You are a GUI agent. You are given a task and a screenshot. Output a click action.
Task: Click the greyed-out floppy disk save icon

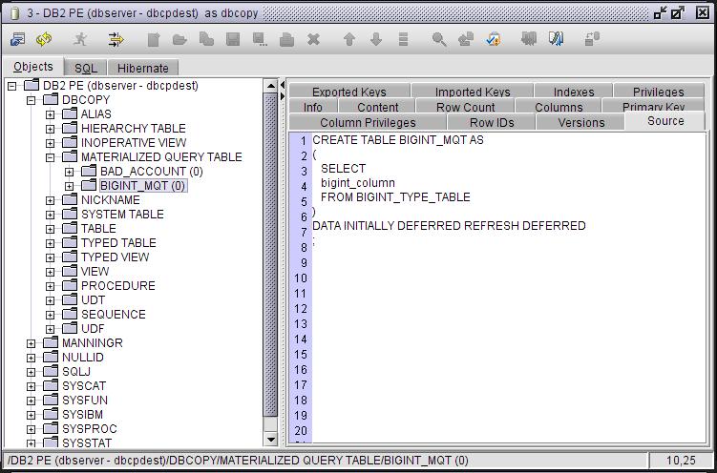click(233, 40)
